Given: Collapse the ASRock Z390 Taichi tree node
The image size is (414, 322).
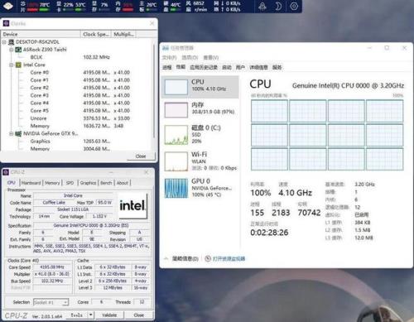Looking at the screenshot, I should click(12, 50).
